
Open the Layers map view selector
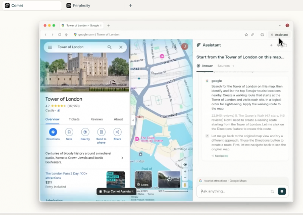coord(143,180)
